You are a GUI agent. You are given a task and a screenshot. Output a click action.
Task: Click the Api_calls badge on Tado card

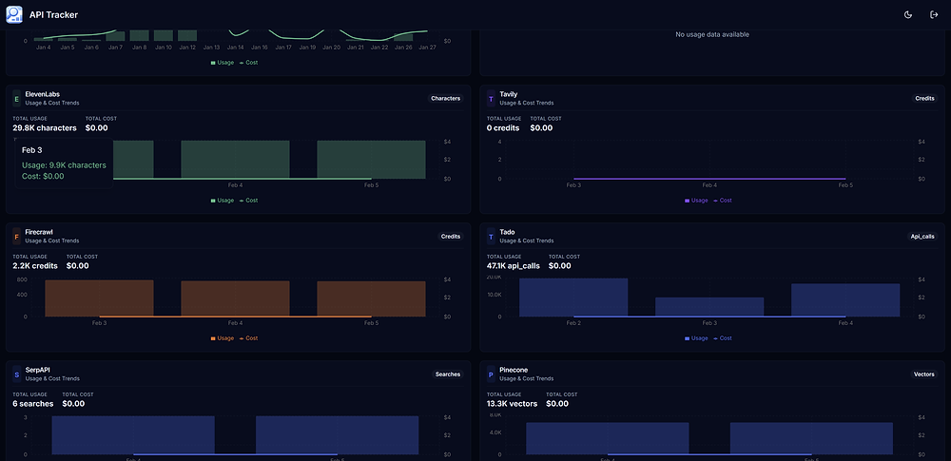(922, 236)
